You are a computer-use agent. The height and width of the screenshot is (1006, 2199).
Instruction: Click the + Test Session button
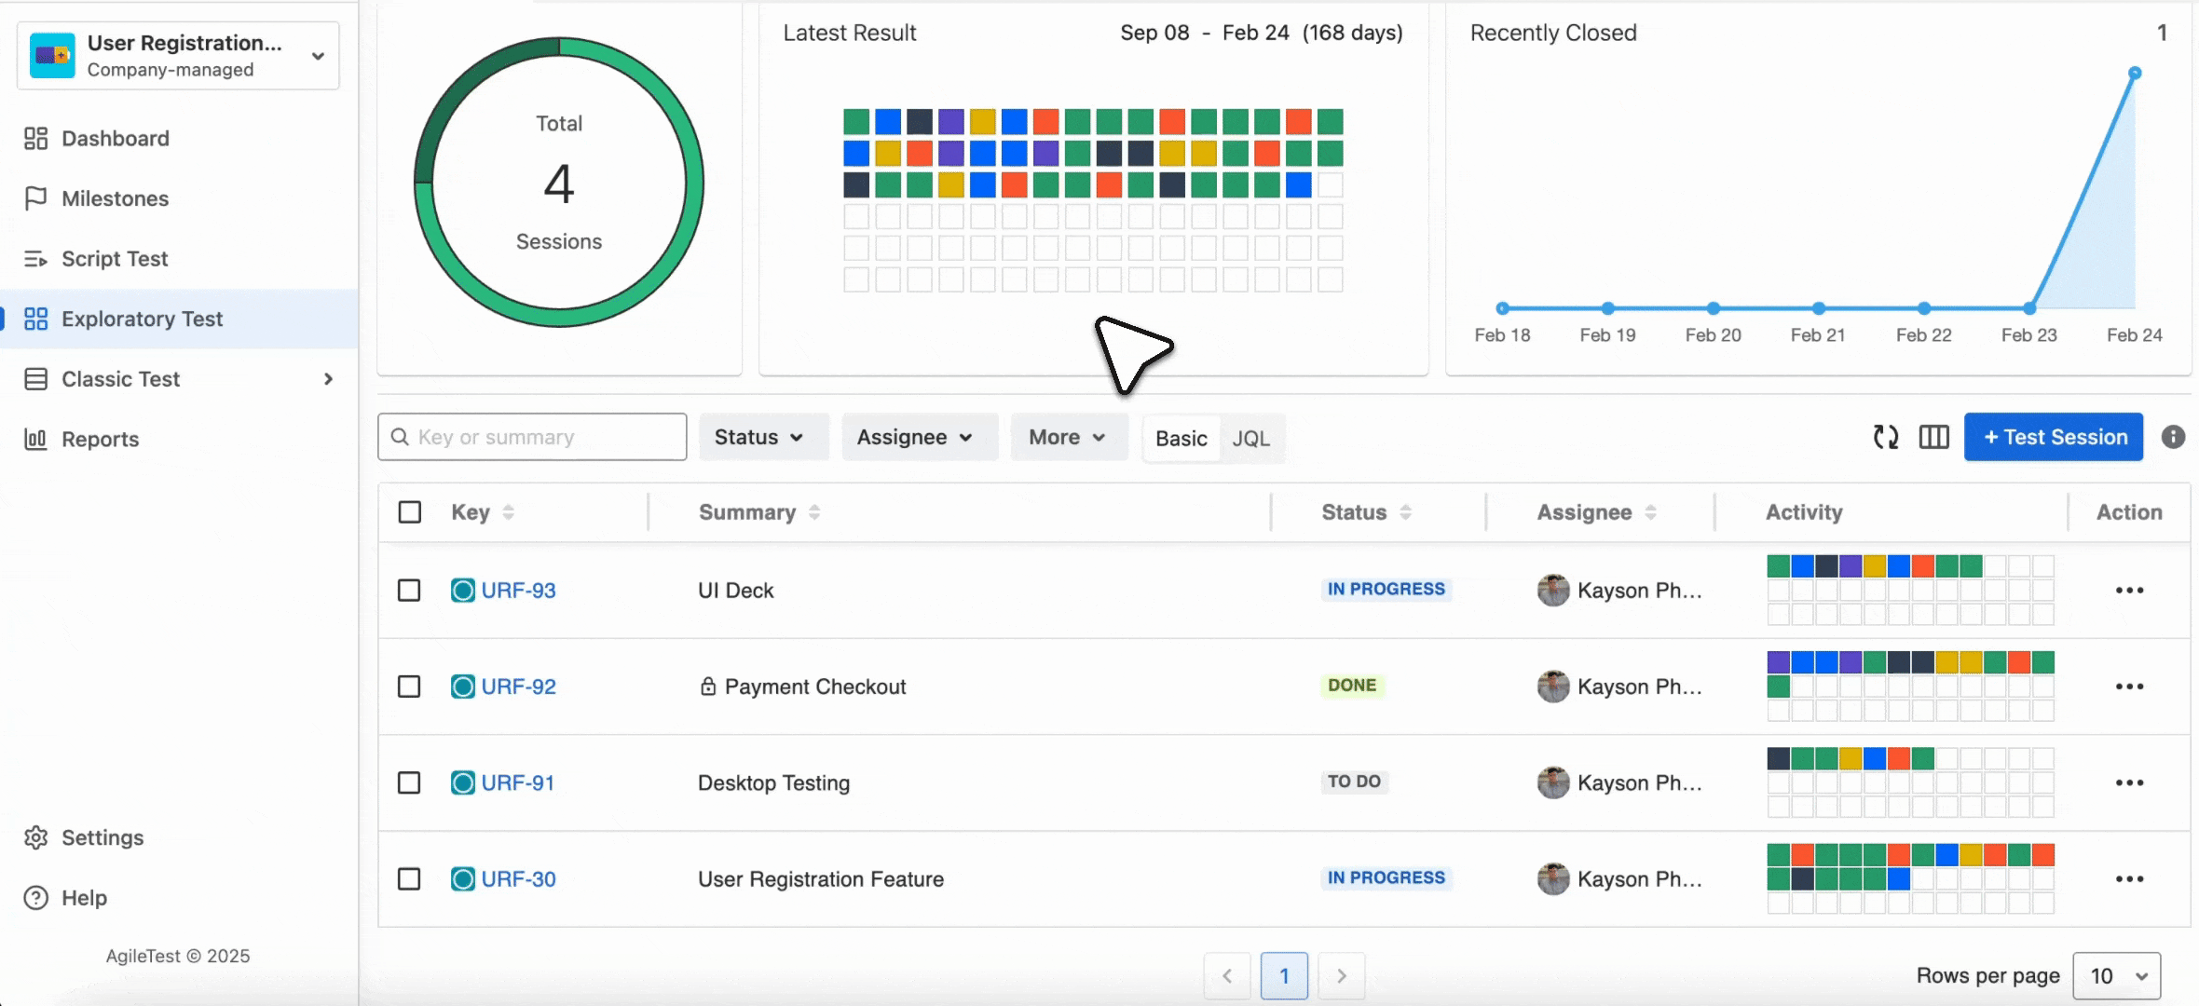[x=2054, y=437]
